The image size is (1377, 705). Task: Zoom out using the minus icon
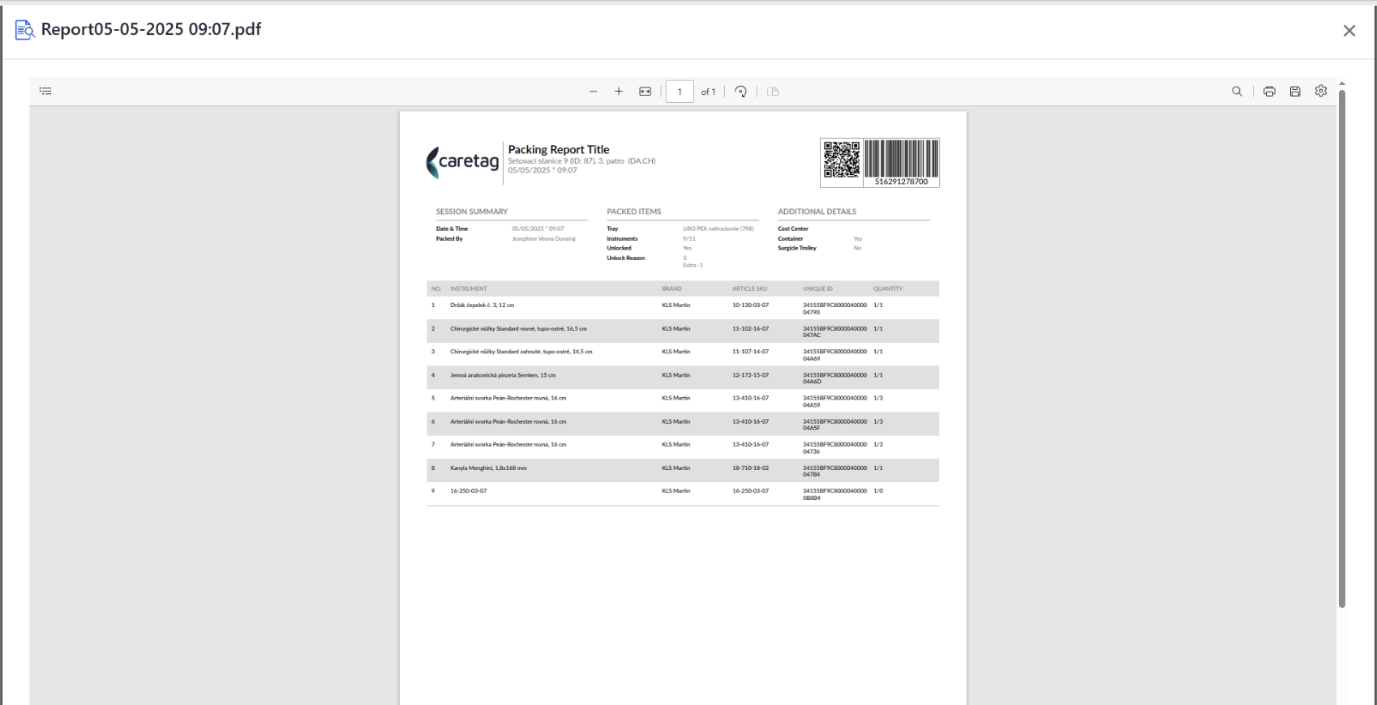594,92
